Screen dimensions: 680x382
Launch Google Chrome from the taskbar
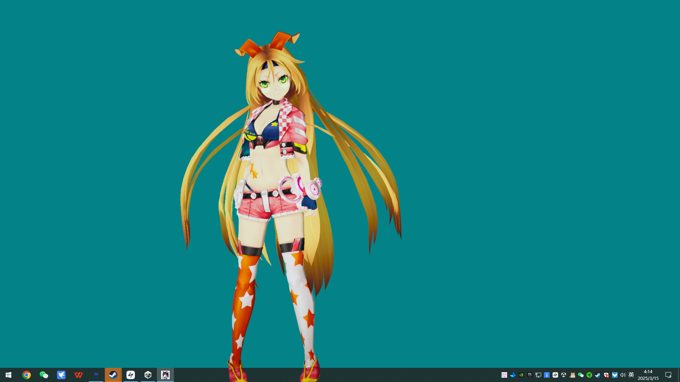pos(27,375)
